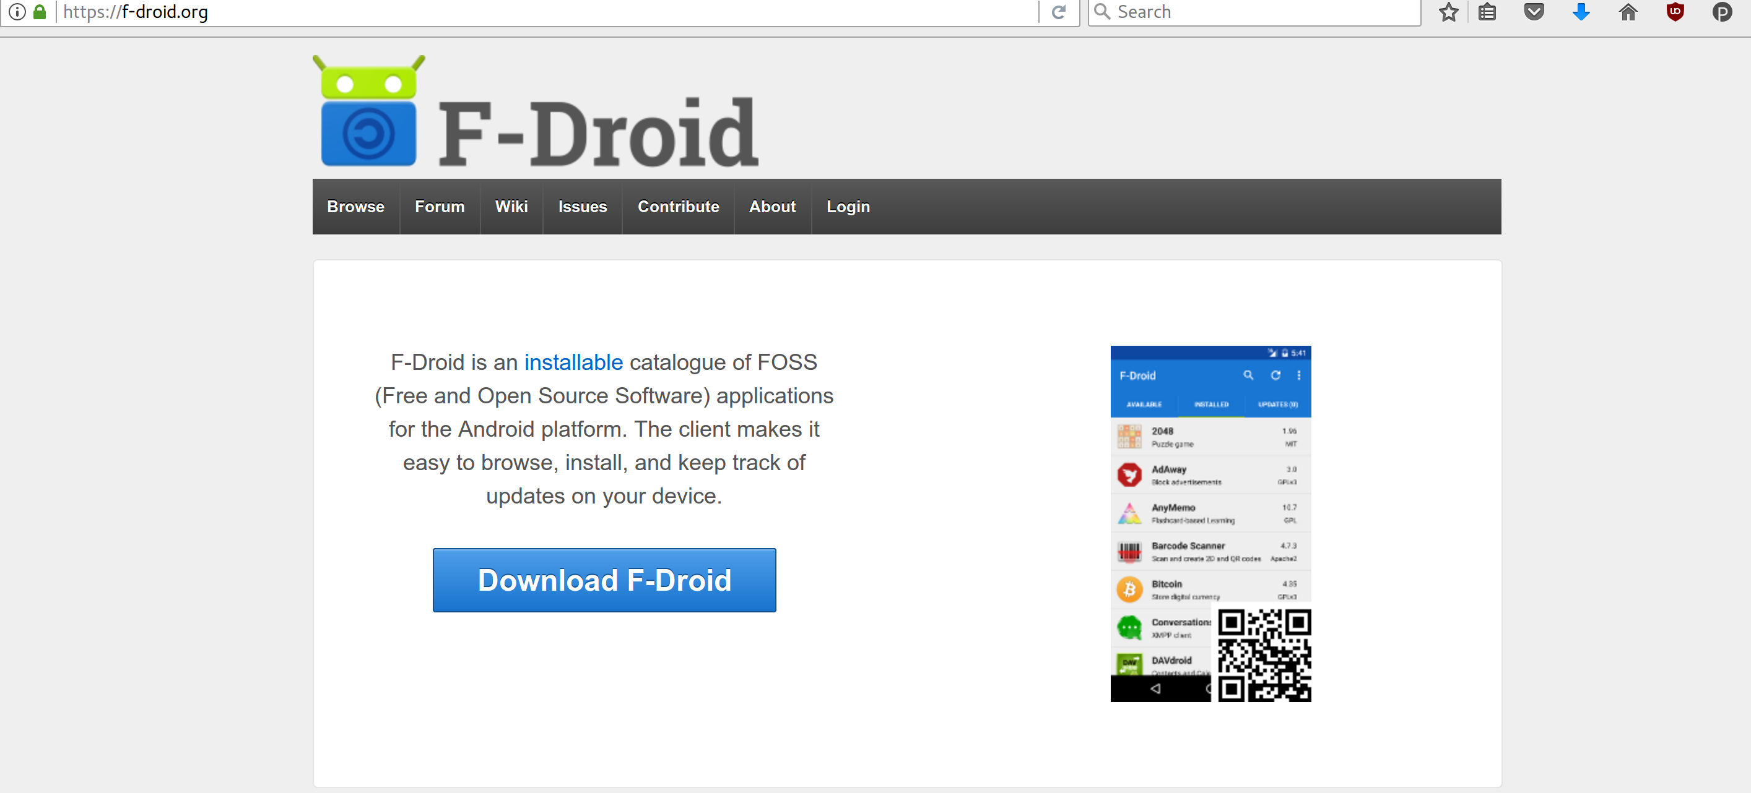Click the Download F-Droid button
Viewport: 1751px width, 793px height.
click(x=606, y=579)
